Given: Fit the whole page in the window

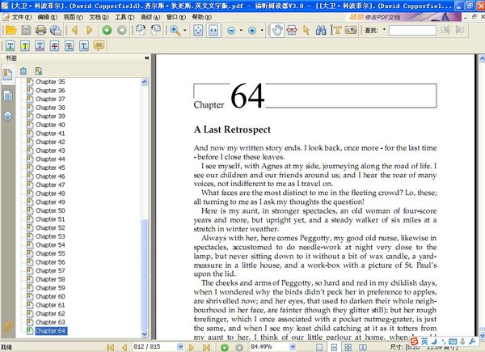Looking at the screenshot, I should [198, 30].
